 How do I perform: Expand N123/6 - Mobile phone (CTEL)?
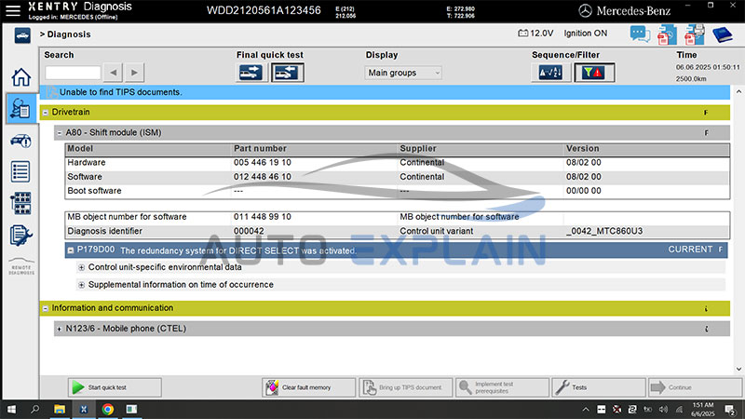[x=60, y=329]
